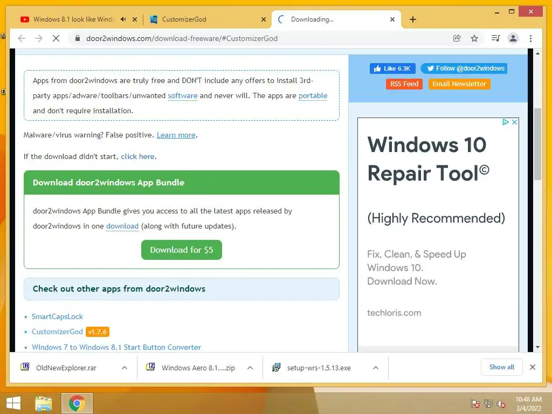Image resolution: width=552 pixels, height=414 pixels.
Task: Click Show all downloads
Action: click(502, 367)
